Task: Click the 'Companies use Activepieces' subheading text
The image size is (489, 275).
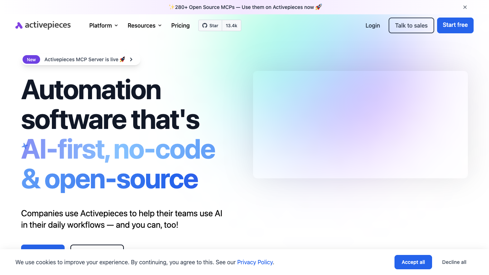Action: 122,219
